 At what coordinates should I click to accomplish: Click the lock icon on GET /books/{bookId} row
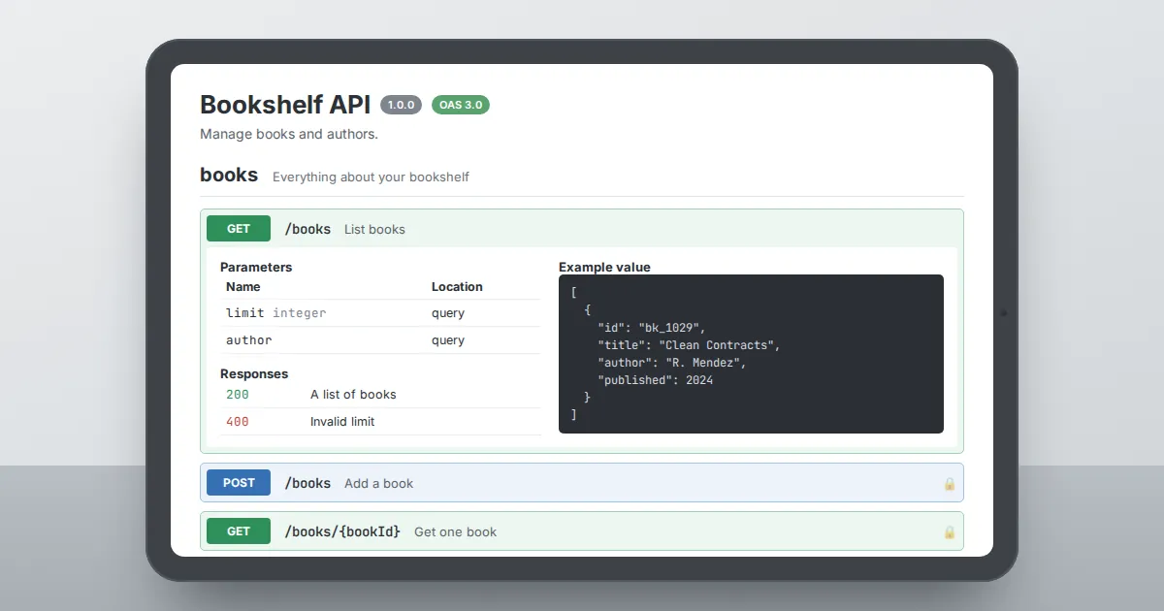click(950, 531)
